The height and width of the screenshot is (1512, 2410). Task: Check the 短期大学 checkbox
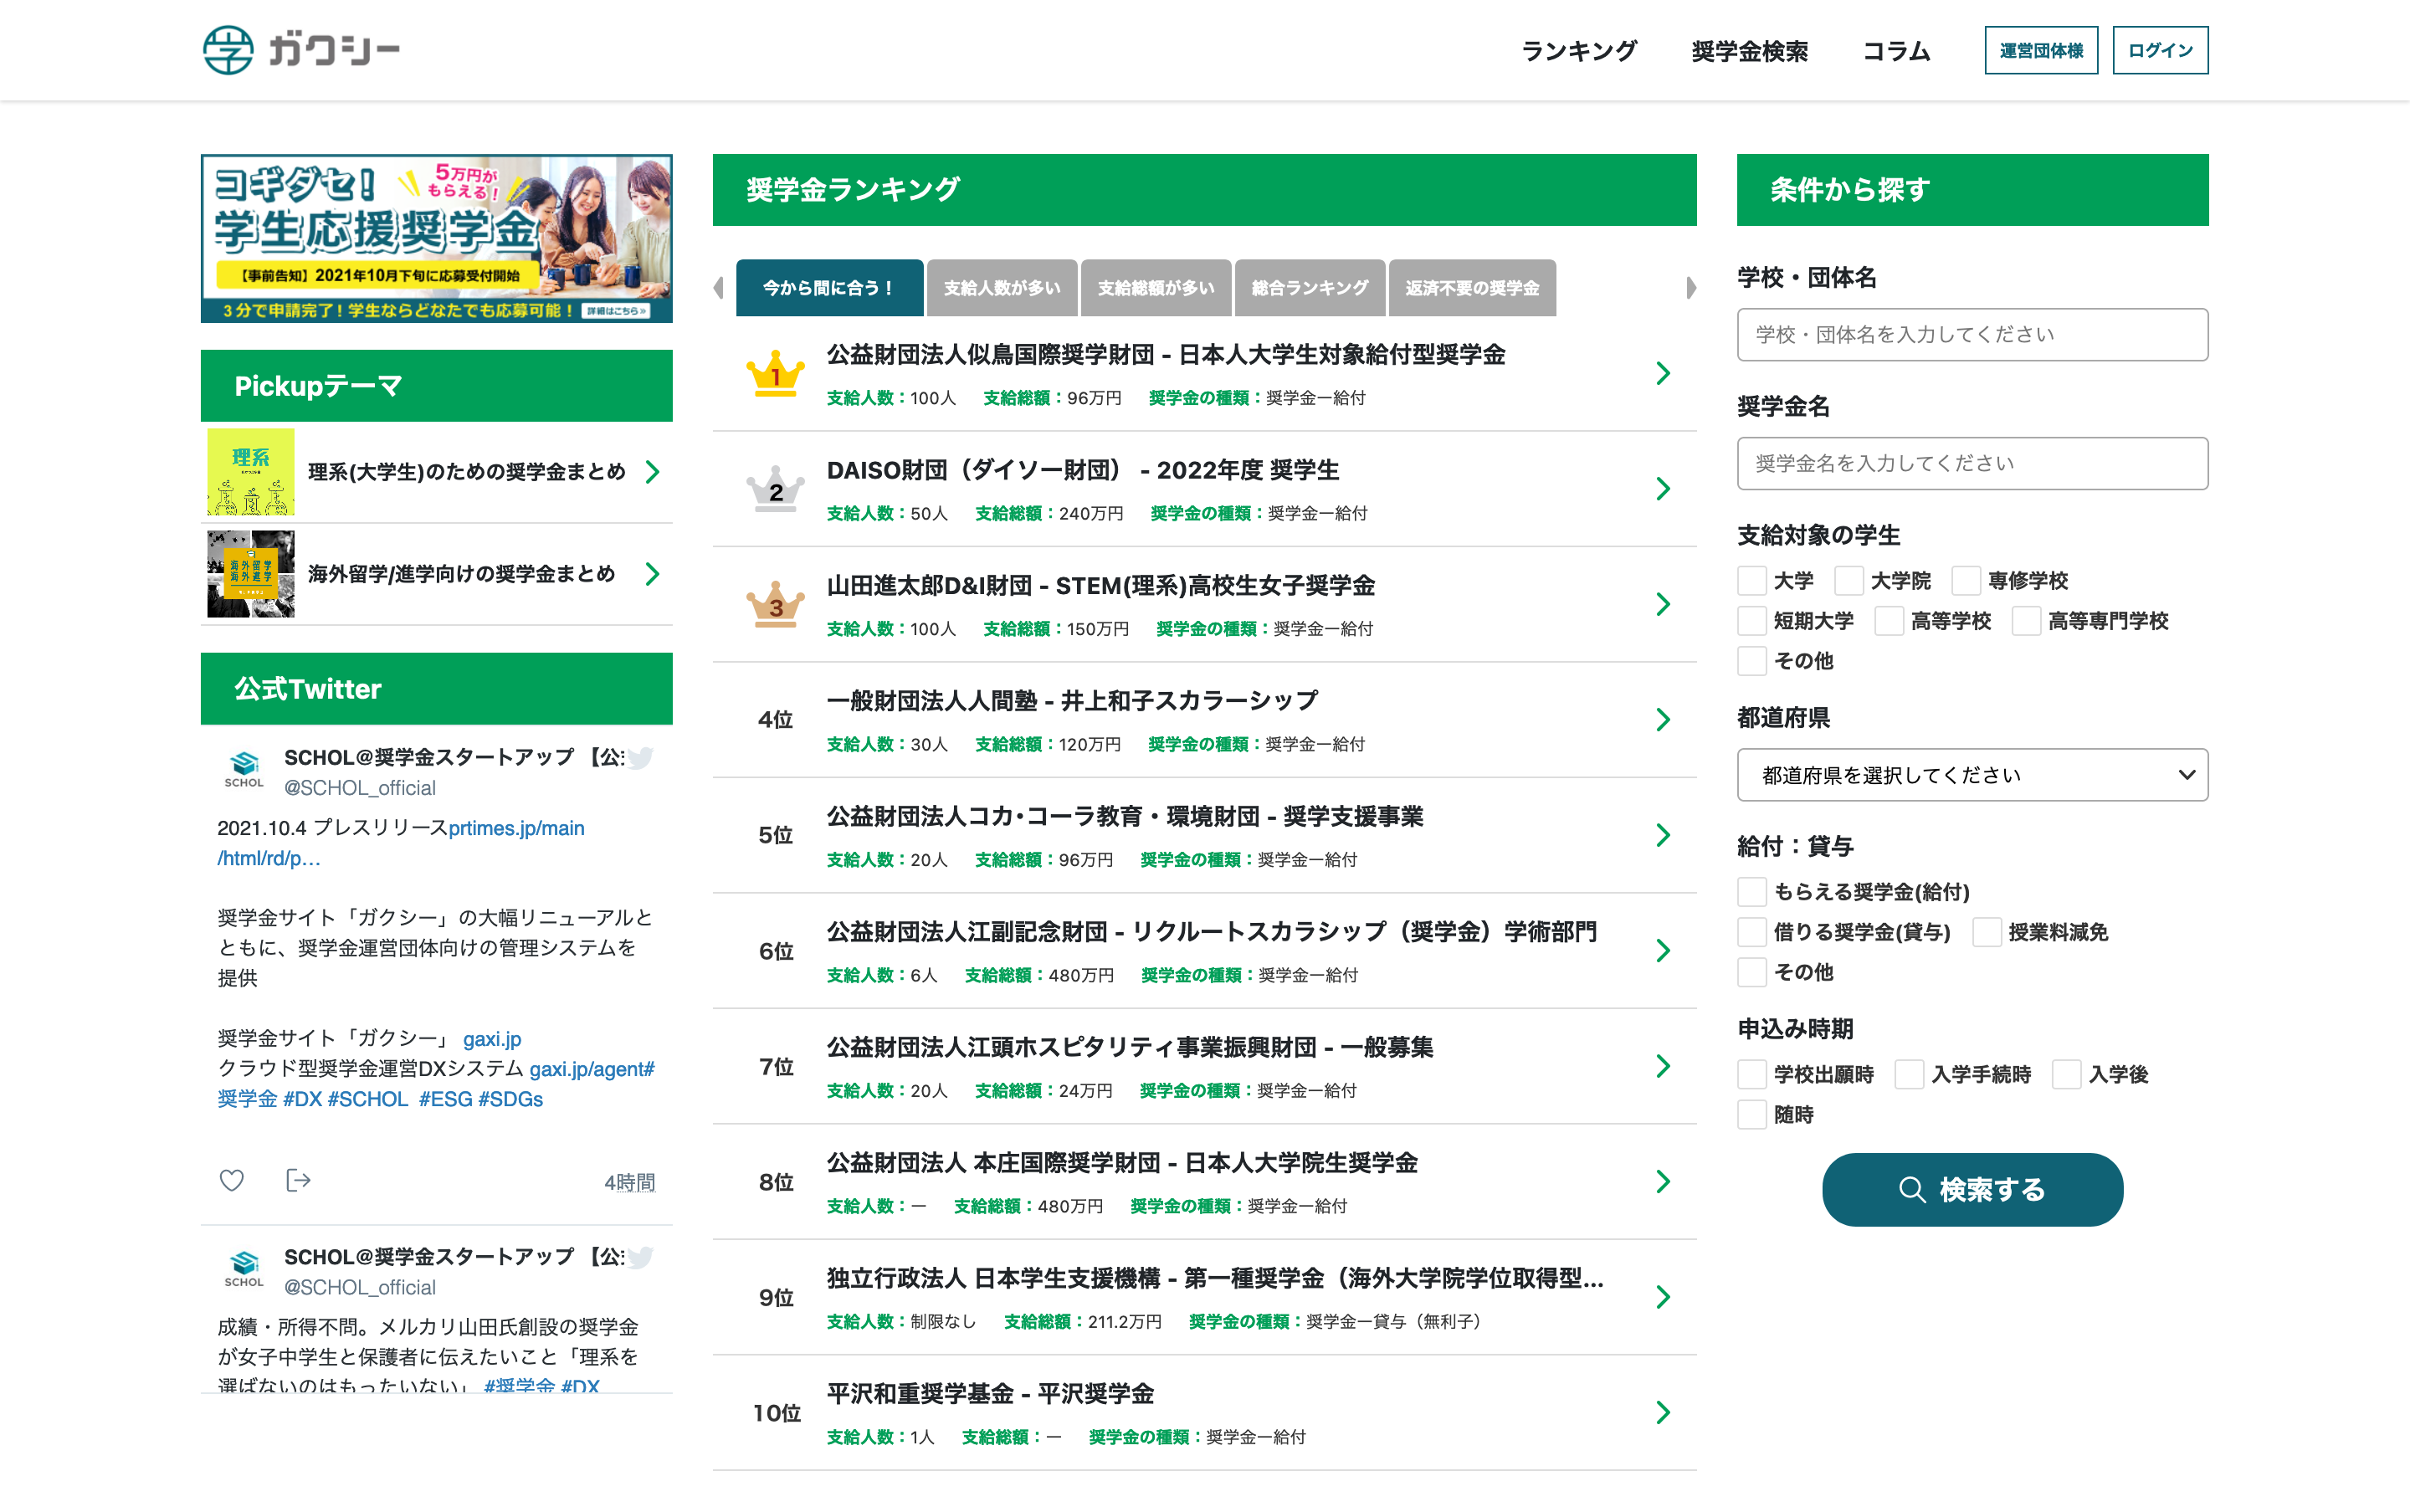tap(1752, 621)
